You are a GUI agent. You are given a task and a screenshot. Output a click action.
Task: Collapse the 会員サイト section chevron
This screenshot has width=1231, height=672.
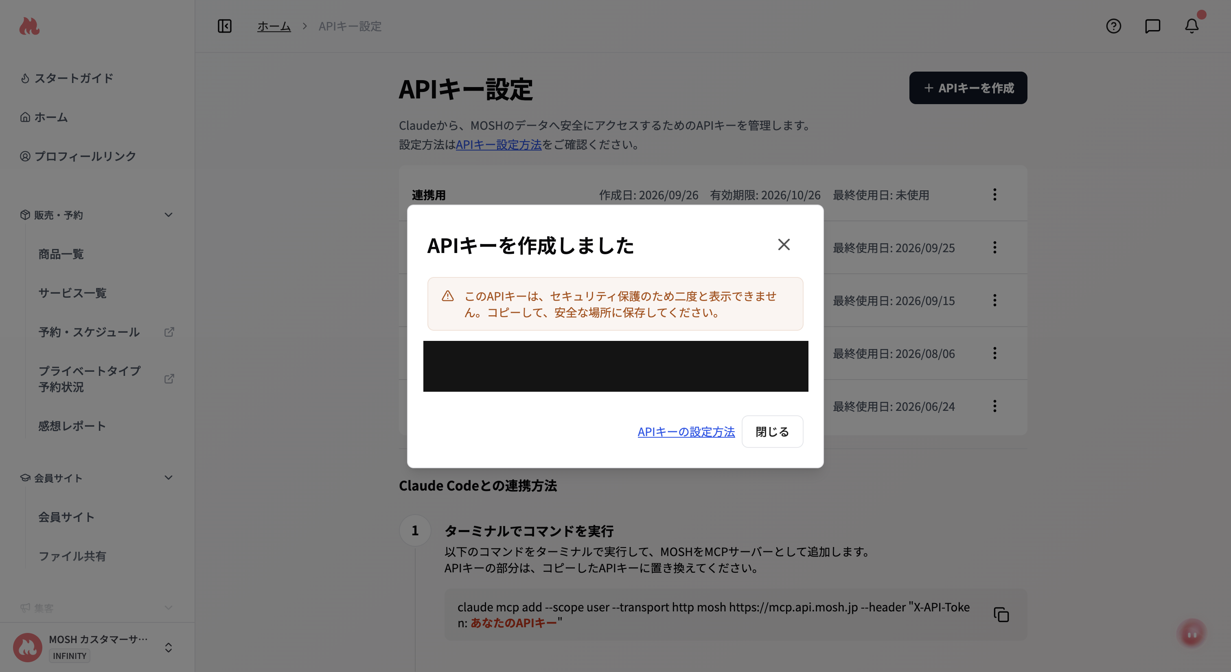(x=168, y=478)
